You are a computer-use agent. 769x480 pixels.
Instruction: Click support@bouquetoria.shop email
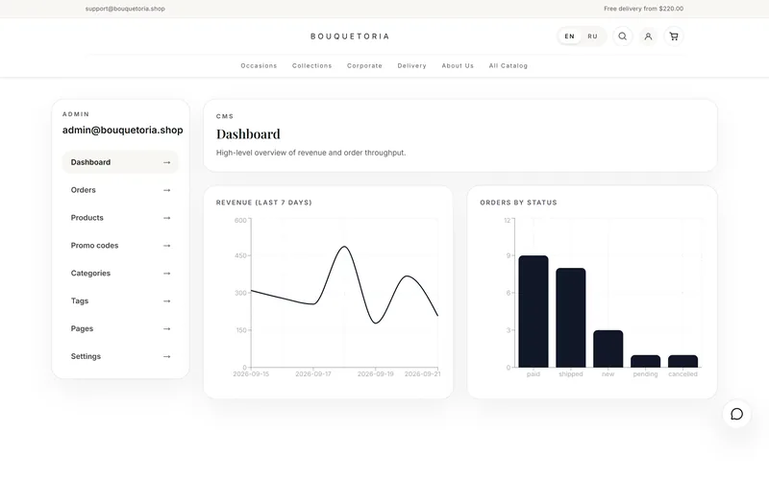pos(125,9)
